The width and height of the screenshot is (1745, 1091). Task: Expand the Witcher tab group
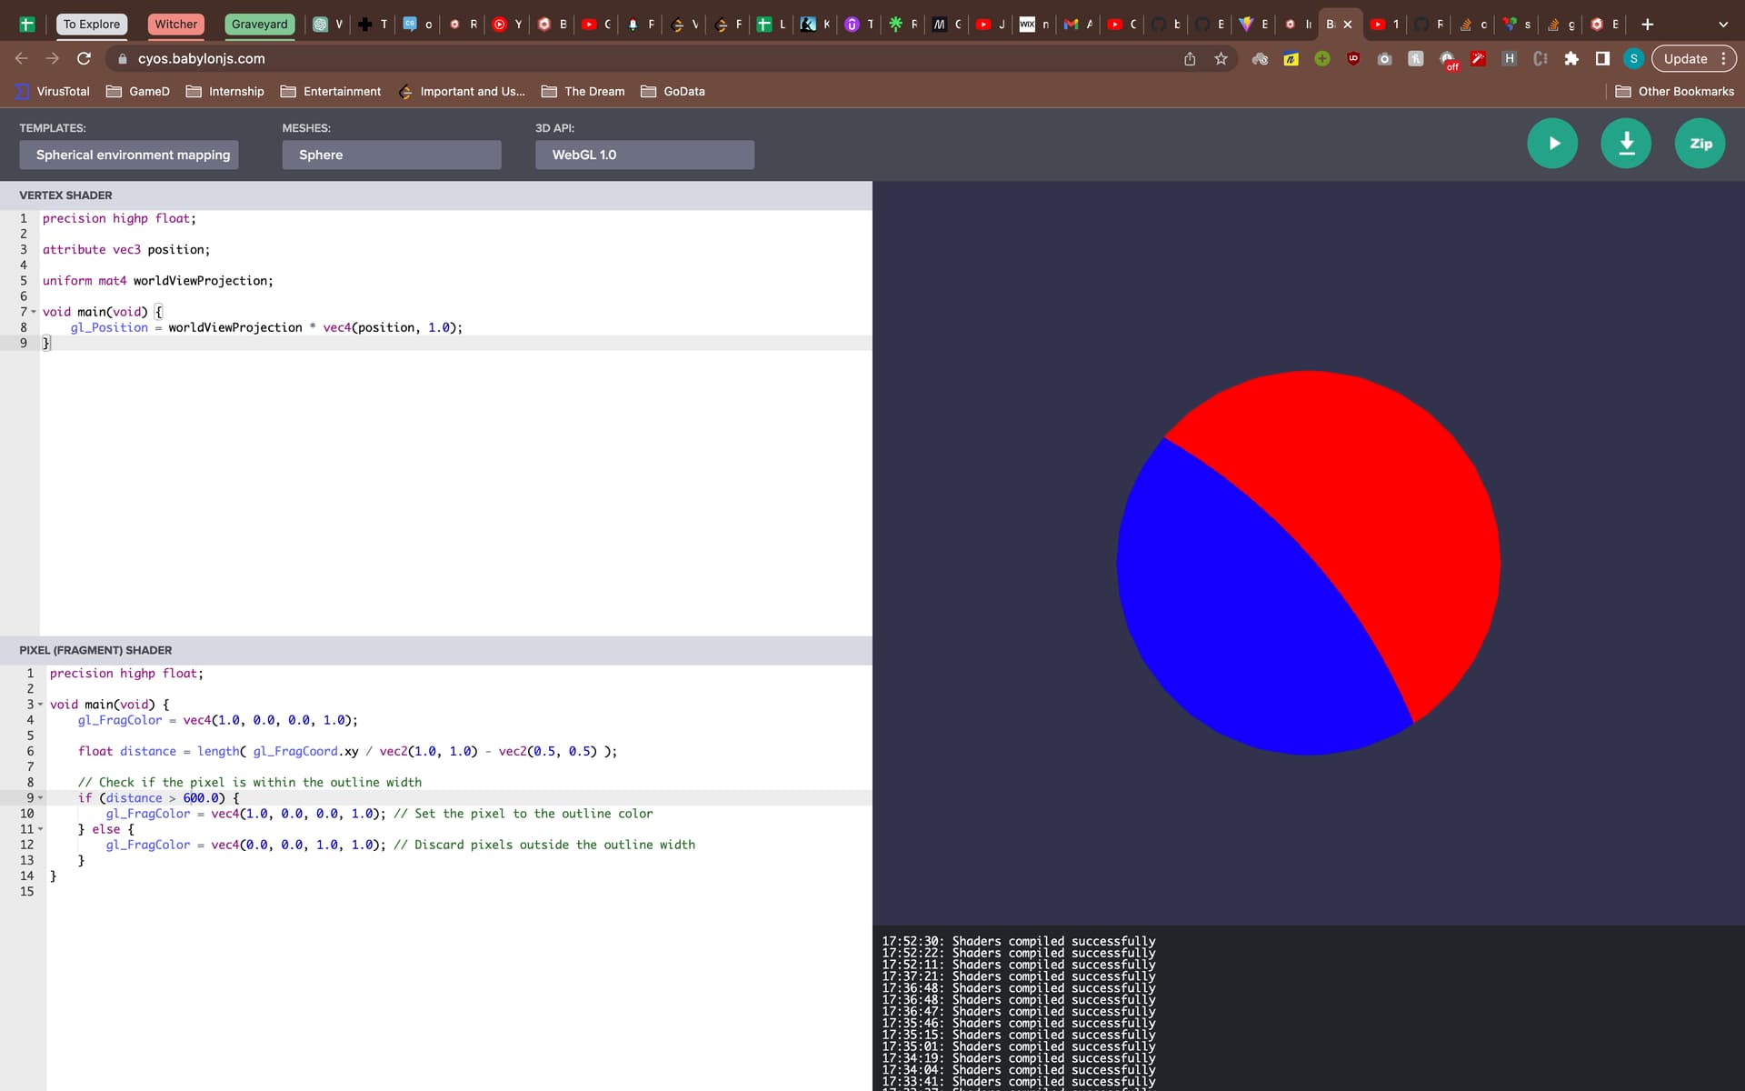(x=175, y=25)
